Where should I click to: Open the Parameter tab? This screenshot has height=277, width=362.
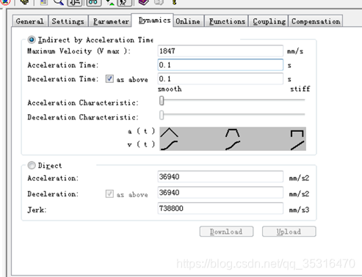click(x=111, y=21)
